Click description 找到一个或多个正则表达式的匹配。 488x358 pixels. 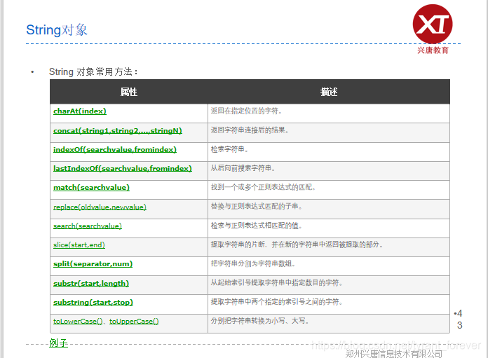[x=264, y=187]
